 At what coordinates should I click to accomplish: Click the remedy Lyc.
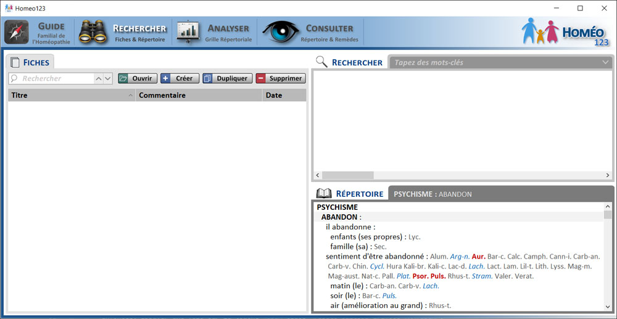point(415,237)
